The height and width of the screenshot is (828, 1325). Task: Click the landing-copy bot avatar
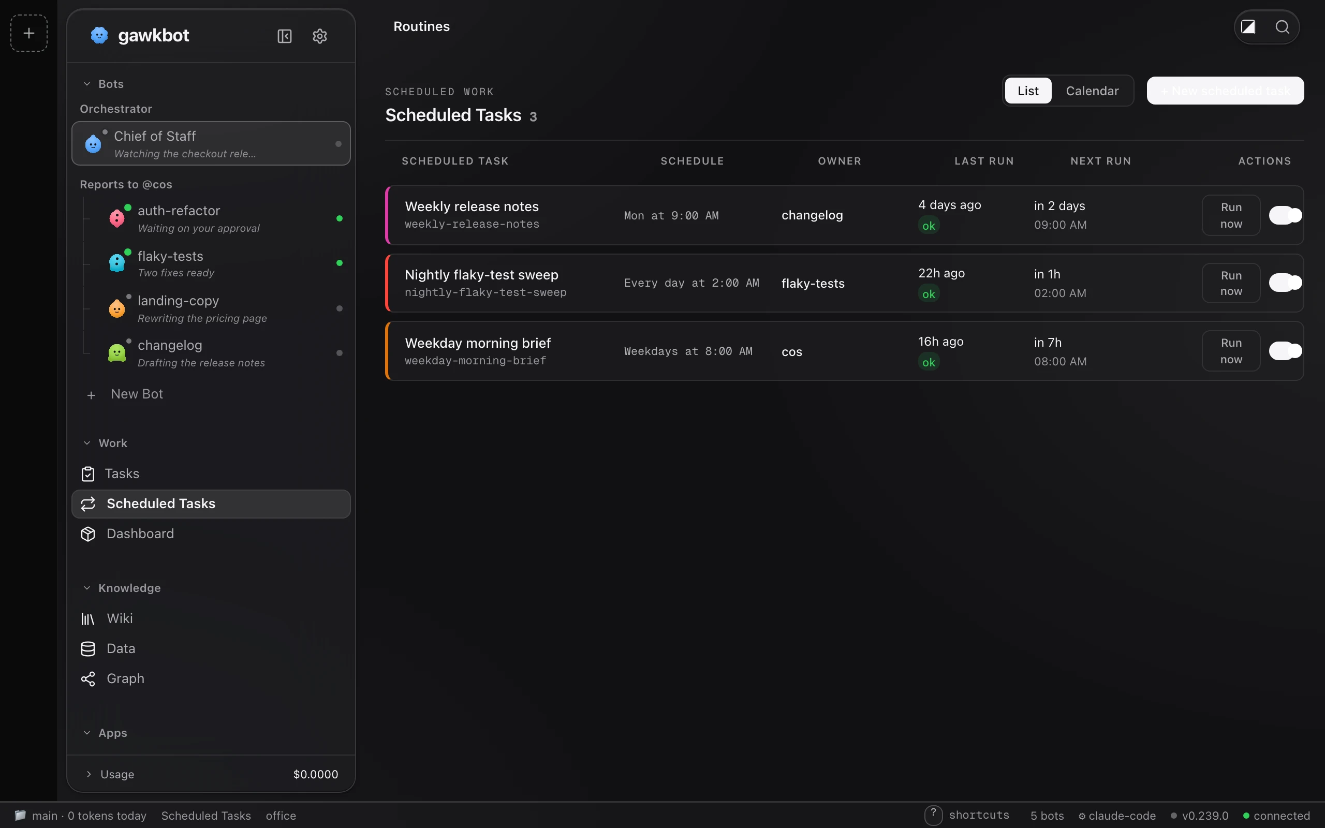[116, 308]
